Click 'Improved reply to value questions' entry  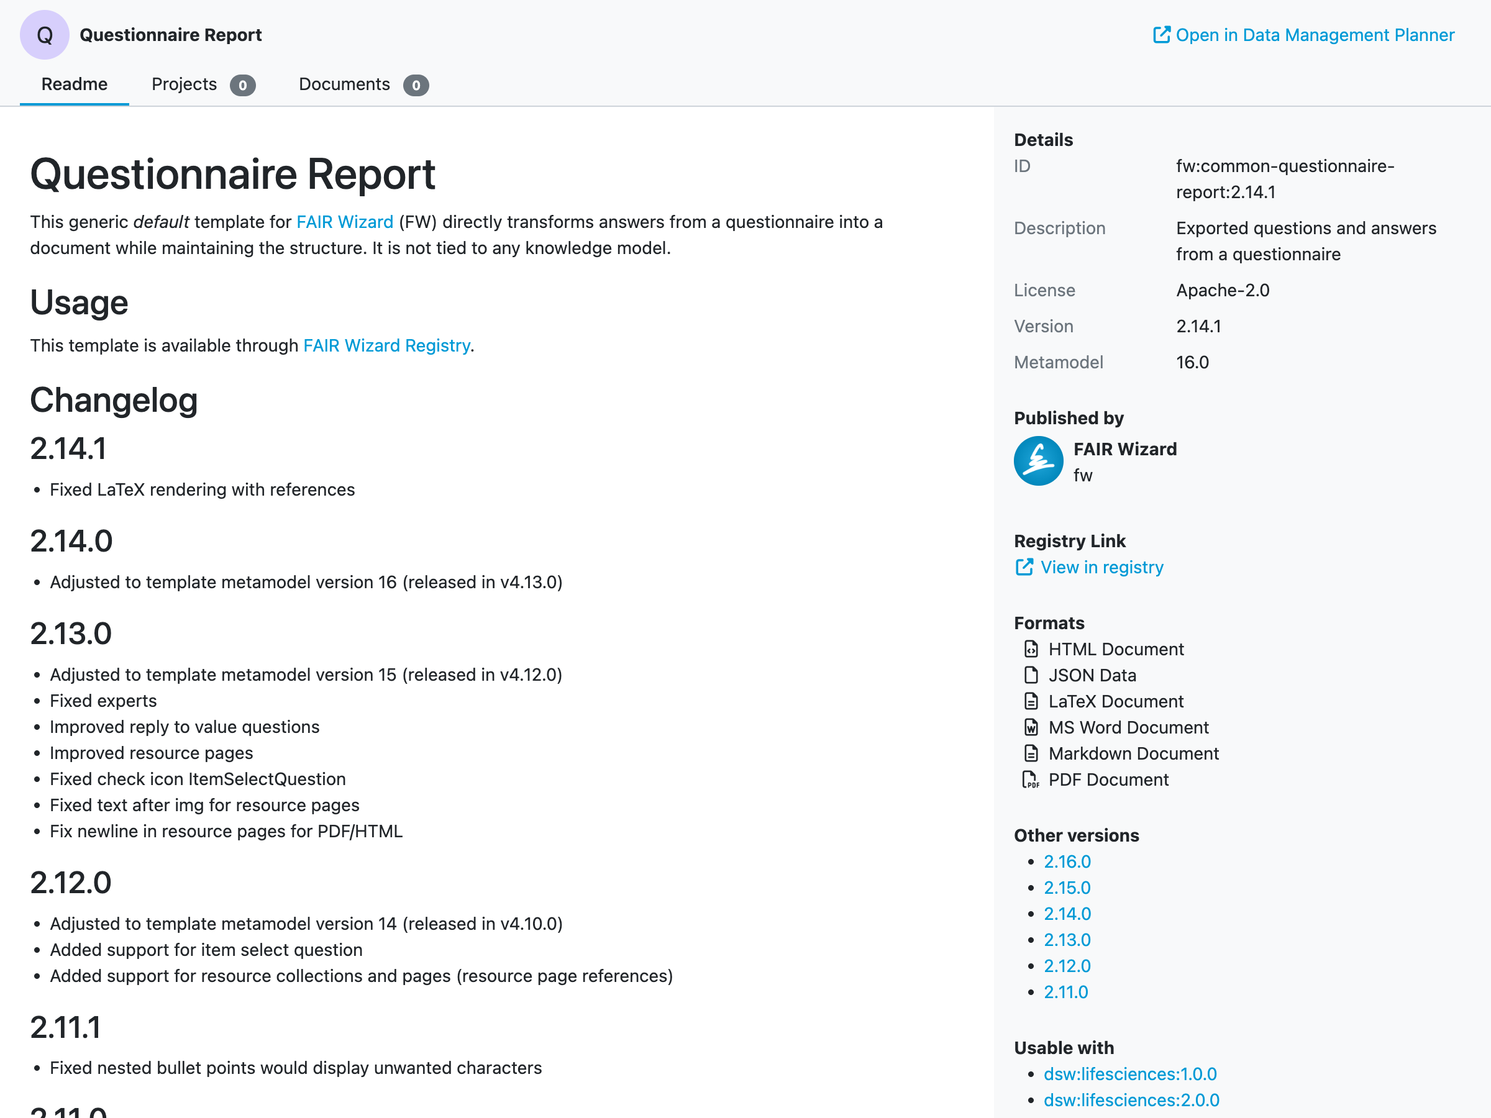click(x=185, y=727)
